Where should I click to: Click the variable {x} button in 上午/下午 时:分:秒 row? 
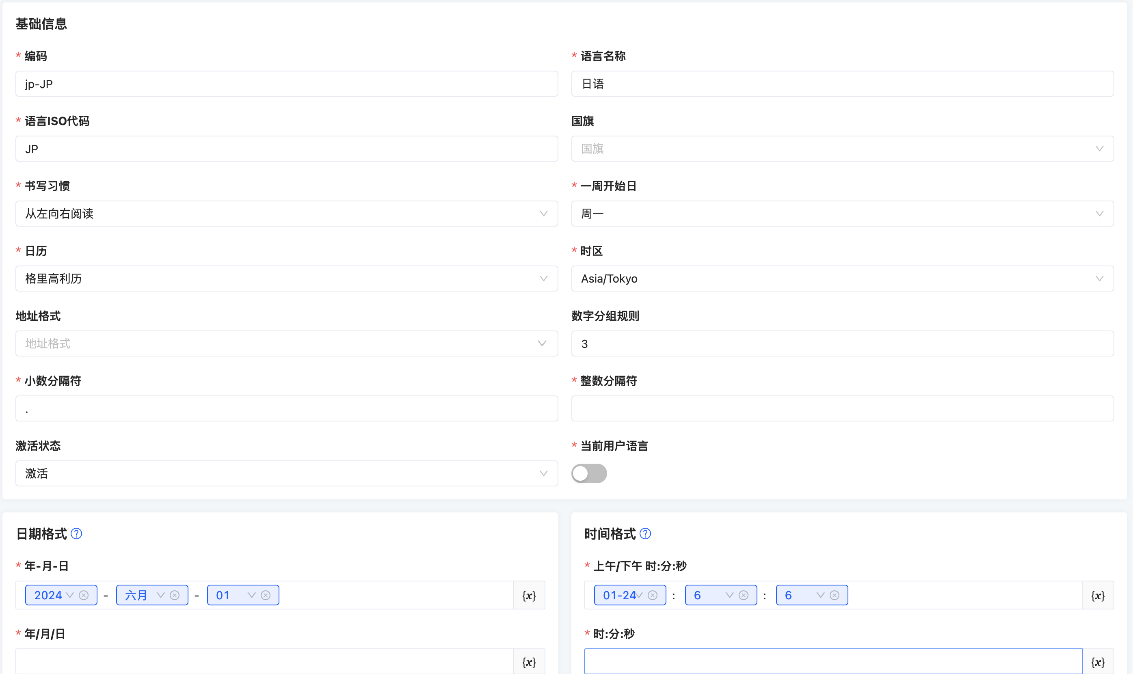(x=1098, y=595)
